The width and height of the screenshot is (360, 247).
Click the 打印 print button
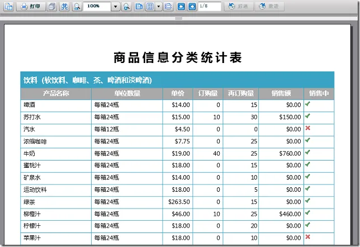tap(31, 6)
